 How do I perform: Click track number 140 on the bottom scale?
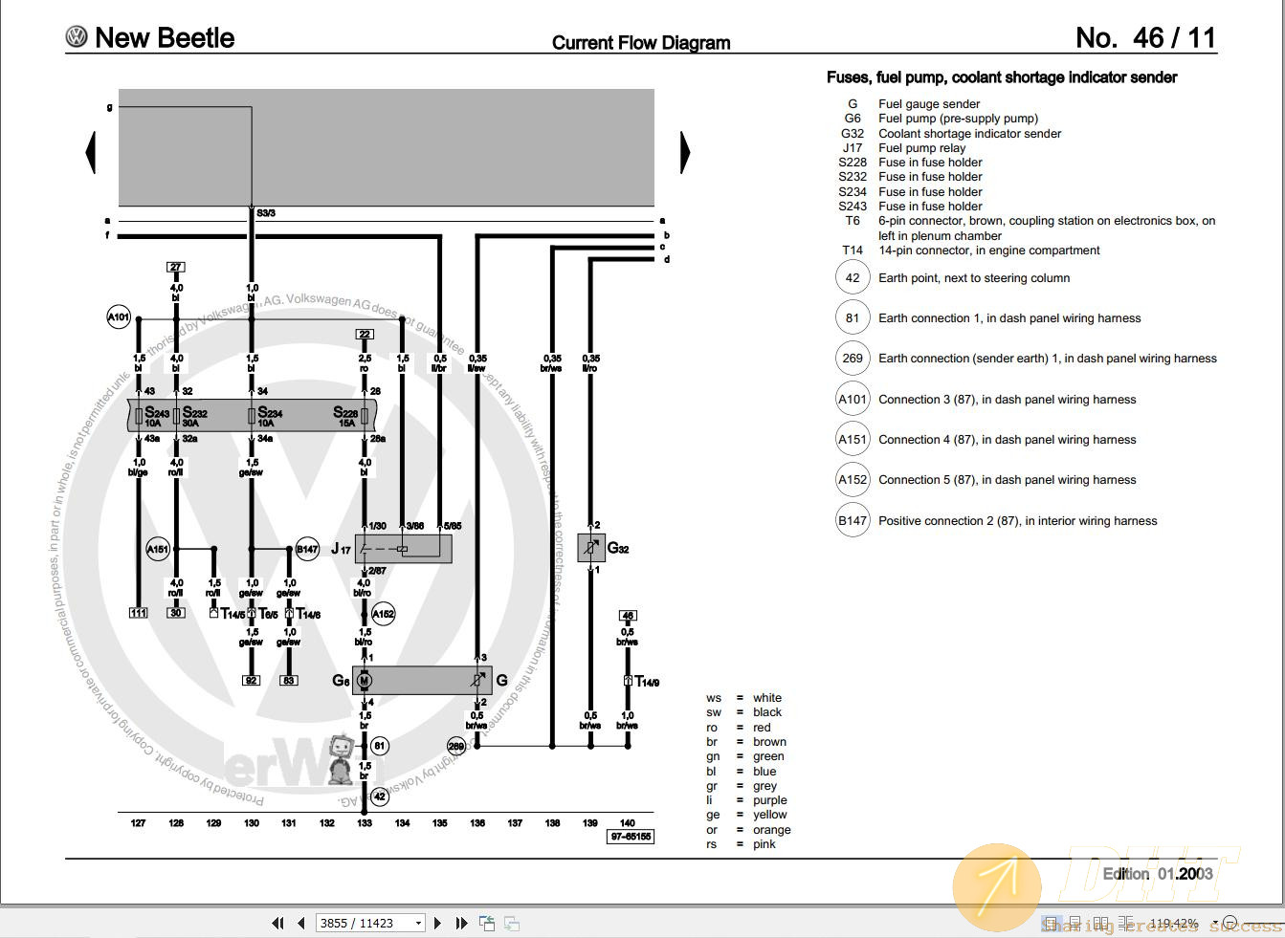click(628, 823)
